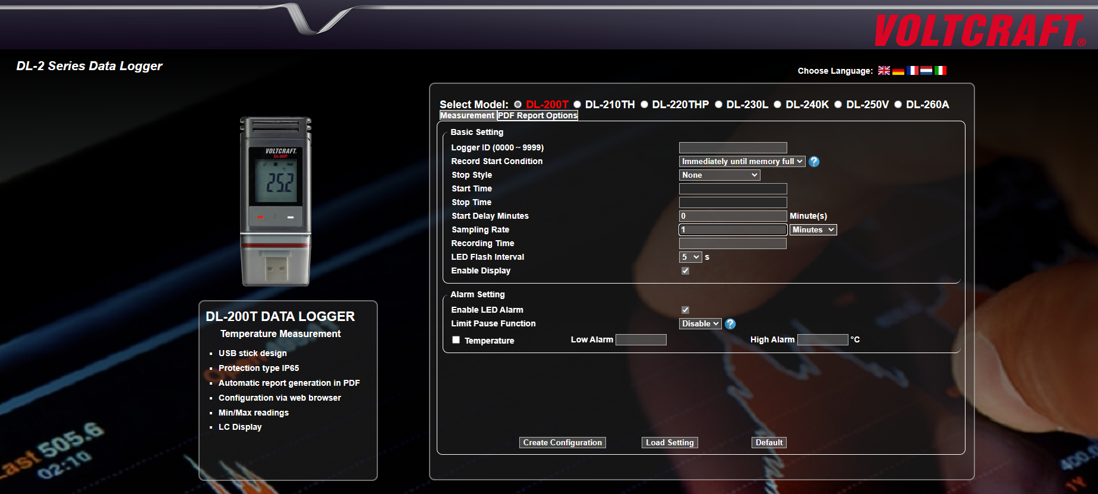1098x494 pixels.
Task: Click the Voltcraft logo
Action: pos(980,31)
